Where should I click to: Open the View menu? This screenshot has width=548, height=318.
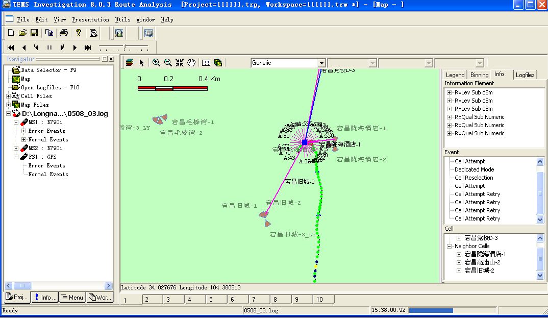tap(60, 19)
